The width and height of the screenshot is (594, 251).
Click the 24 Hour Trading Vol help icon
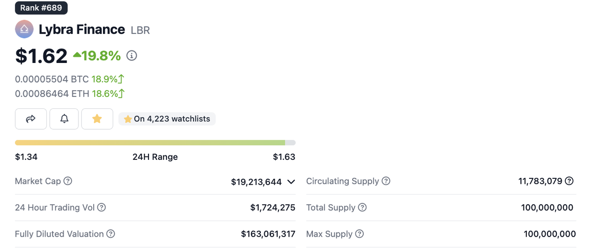click(101, 207)
